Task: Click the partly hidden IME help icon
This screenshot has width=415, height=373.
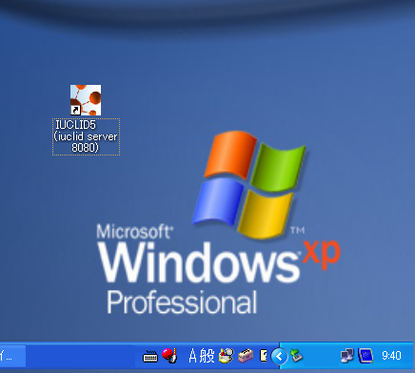Action: point(264,356)
